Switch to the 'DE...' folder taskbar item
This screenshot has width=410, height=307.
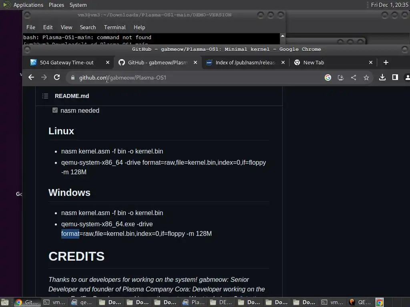pyautogui.click(x=221, y=302)
